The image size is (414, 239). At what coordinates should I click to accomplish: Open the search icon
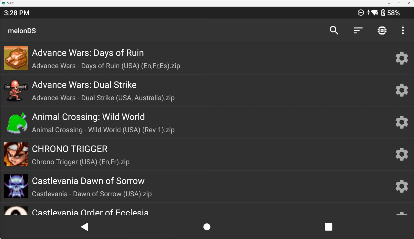click(334, 30)
